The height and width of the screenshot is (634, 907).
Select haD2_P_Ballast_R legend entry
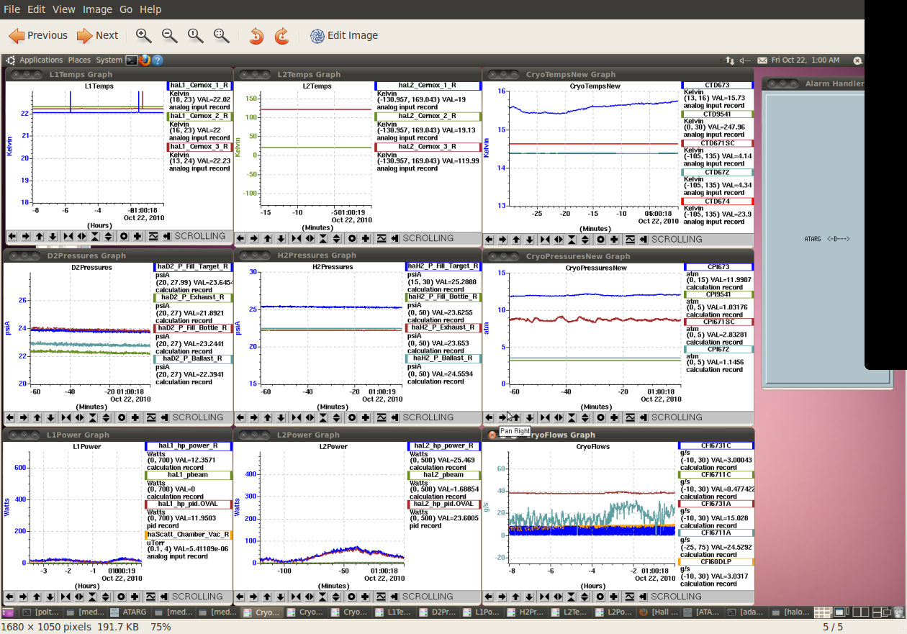[x=192, y=358]
